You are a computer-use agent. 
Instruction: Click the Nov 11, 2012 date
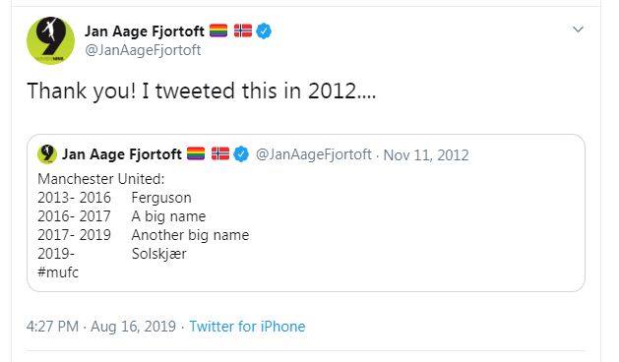pos(426,155)
